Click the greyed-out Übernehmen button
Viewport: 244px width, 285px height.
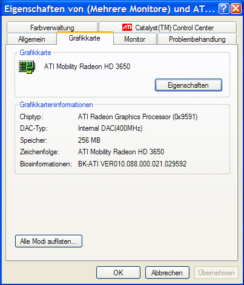coord(216,273)
